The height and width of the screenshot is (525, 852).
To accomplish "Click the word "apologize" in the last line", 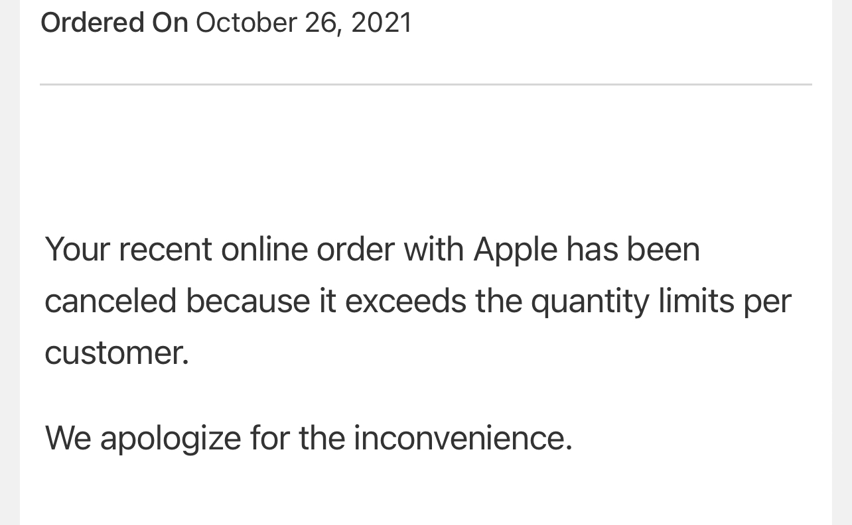I will [170, 438].
